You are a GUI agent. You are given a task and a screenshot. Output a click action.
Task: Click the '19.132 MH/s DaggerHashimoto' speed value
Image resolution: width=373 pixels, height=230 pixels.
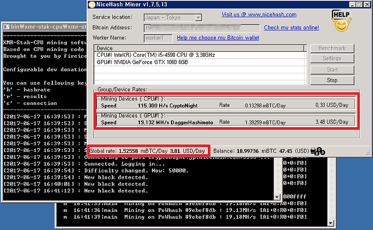click(x=175, y=122)
